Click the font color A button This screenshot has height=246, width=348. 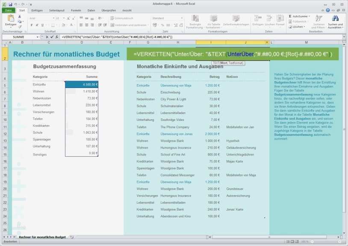[71, 25]
